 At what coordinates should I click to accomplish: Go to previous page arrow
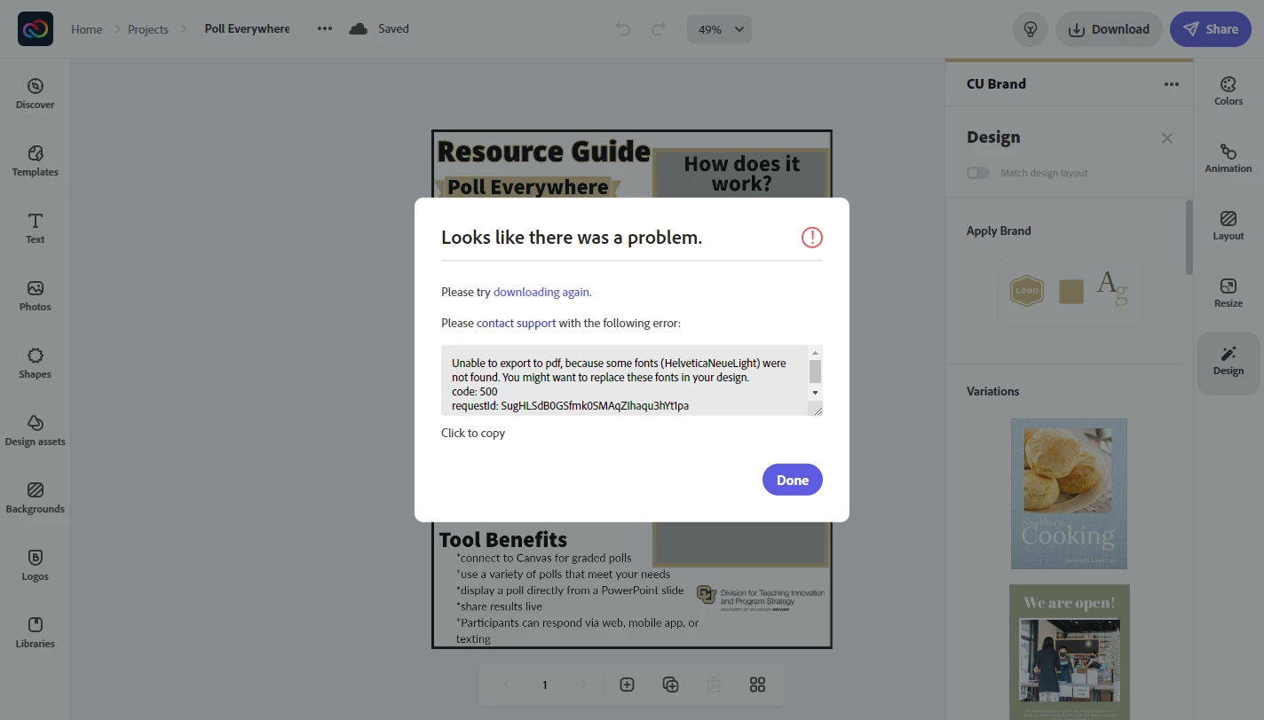[x=506, y=685]
